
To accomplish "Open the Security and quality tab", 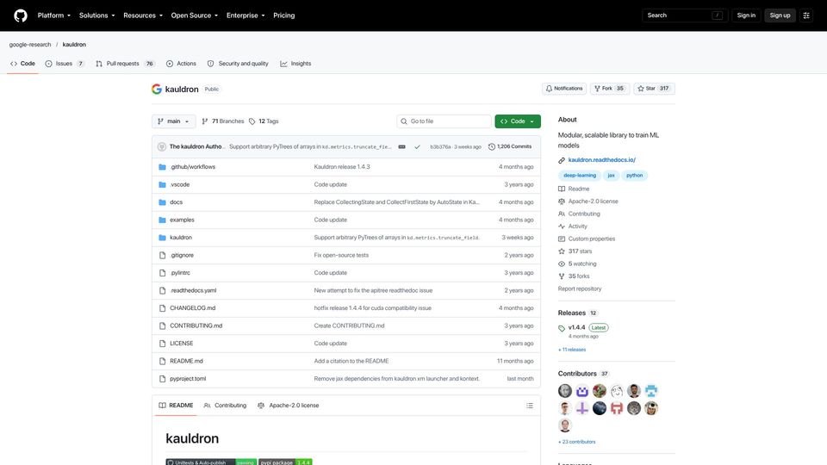I will pyautogui.click(x=238, y=63).
